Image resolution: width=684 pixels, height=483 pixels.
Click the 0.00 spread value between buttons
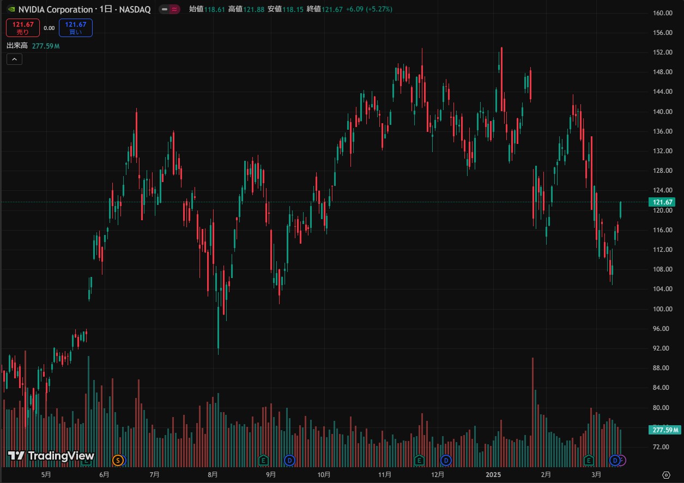click(x=49, y=28)
